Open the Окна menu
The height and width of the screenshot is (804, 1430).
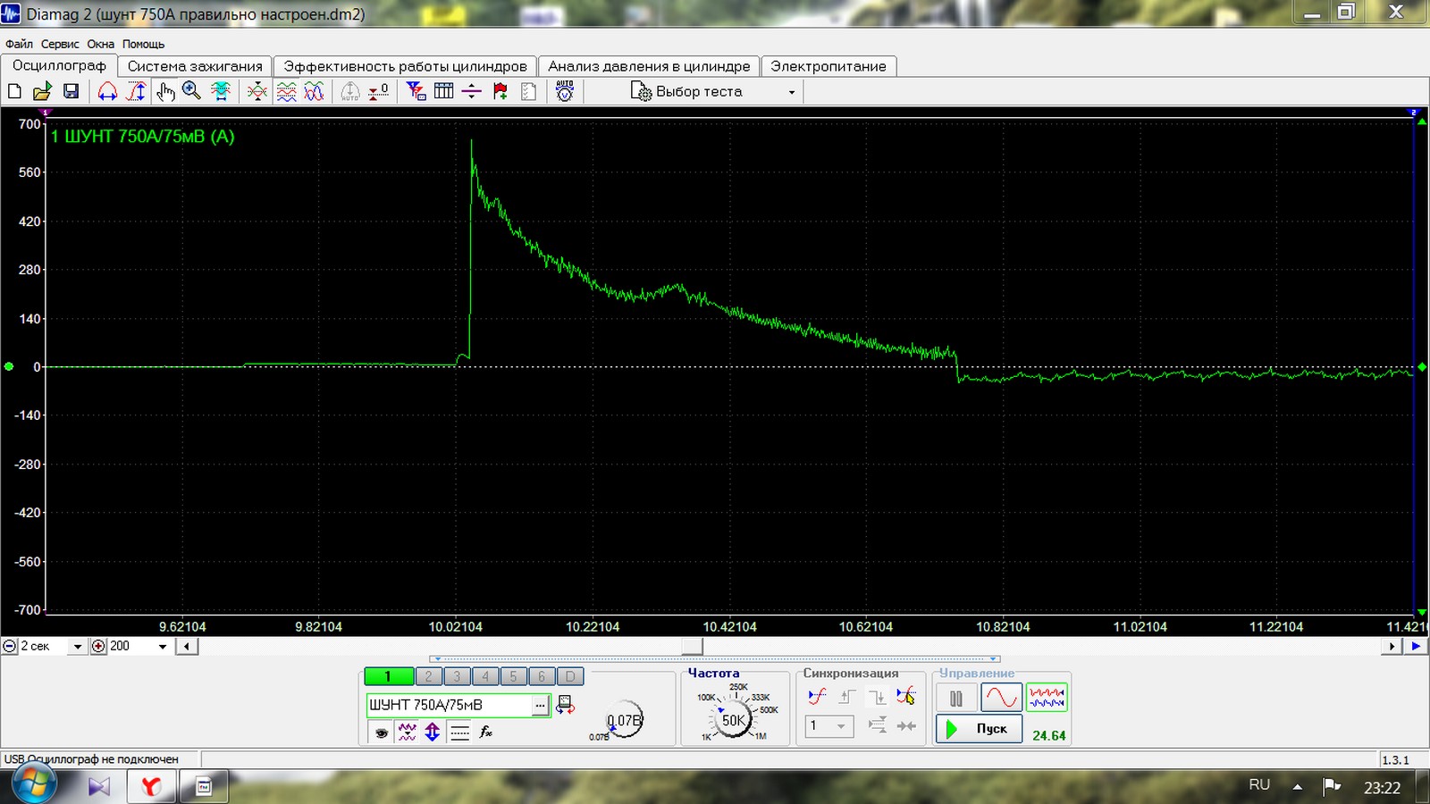(x=100, y=44)
